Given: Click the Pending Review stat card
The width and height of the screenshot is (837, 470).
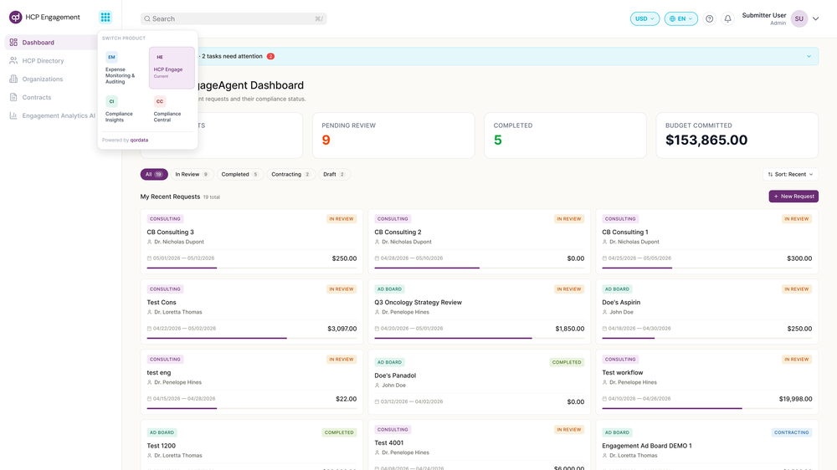Looking at the screenshot, I should click(x=393, y=135).
